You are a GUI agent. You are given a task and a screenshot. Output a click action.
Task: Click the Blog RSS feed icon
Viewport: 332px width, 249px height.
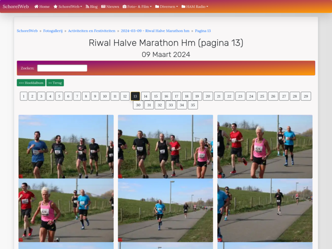coord(87,7)
